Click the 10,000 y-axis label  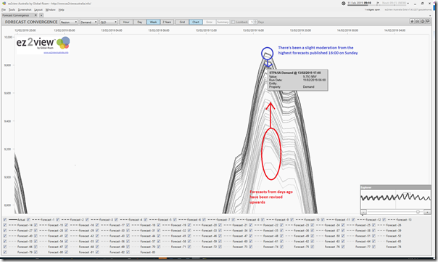coord(8,37)
